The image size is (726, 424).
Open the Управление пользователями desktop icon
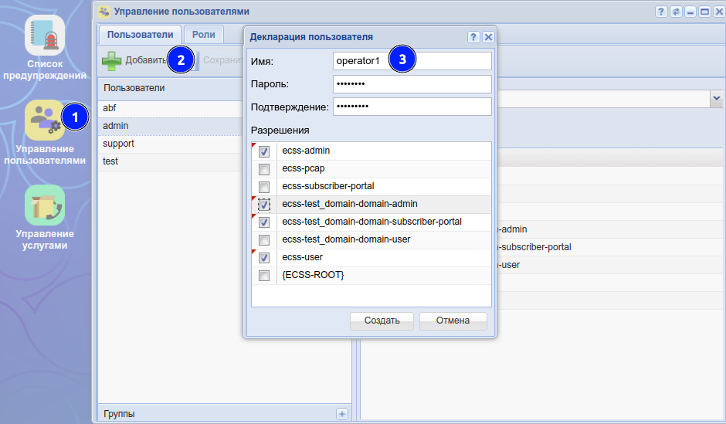tap(45, 120)
